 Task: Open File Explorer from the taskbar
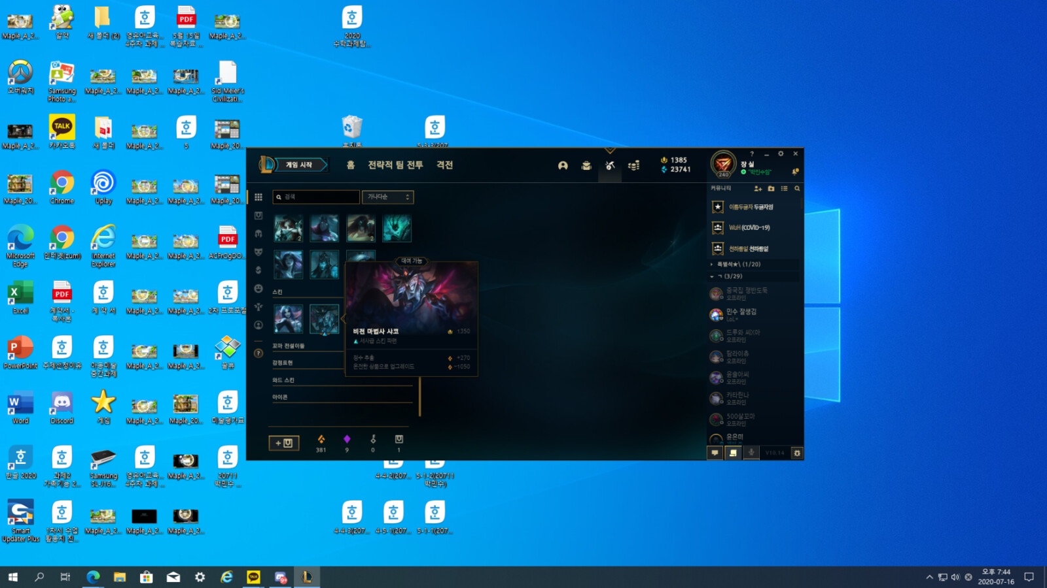click(x=120, y=577)
